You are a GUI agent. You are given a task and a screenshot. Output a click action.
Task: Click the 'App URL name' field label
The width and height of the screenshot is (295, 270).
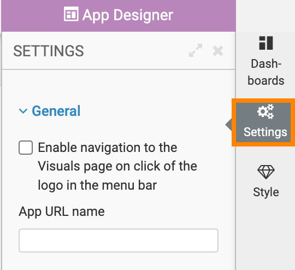tap(62, 212)
